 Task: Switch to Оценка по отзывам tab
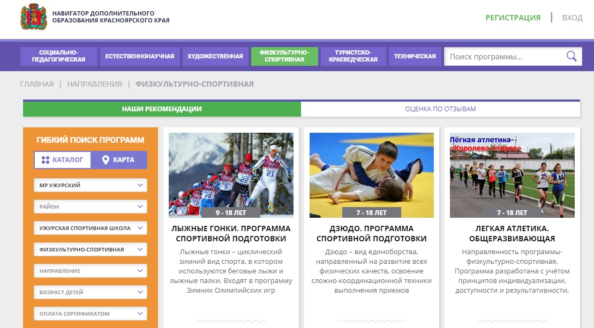click(440, 109)
